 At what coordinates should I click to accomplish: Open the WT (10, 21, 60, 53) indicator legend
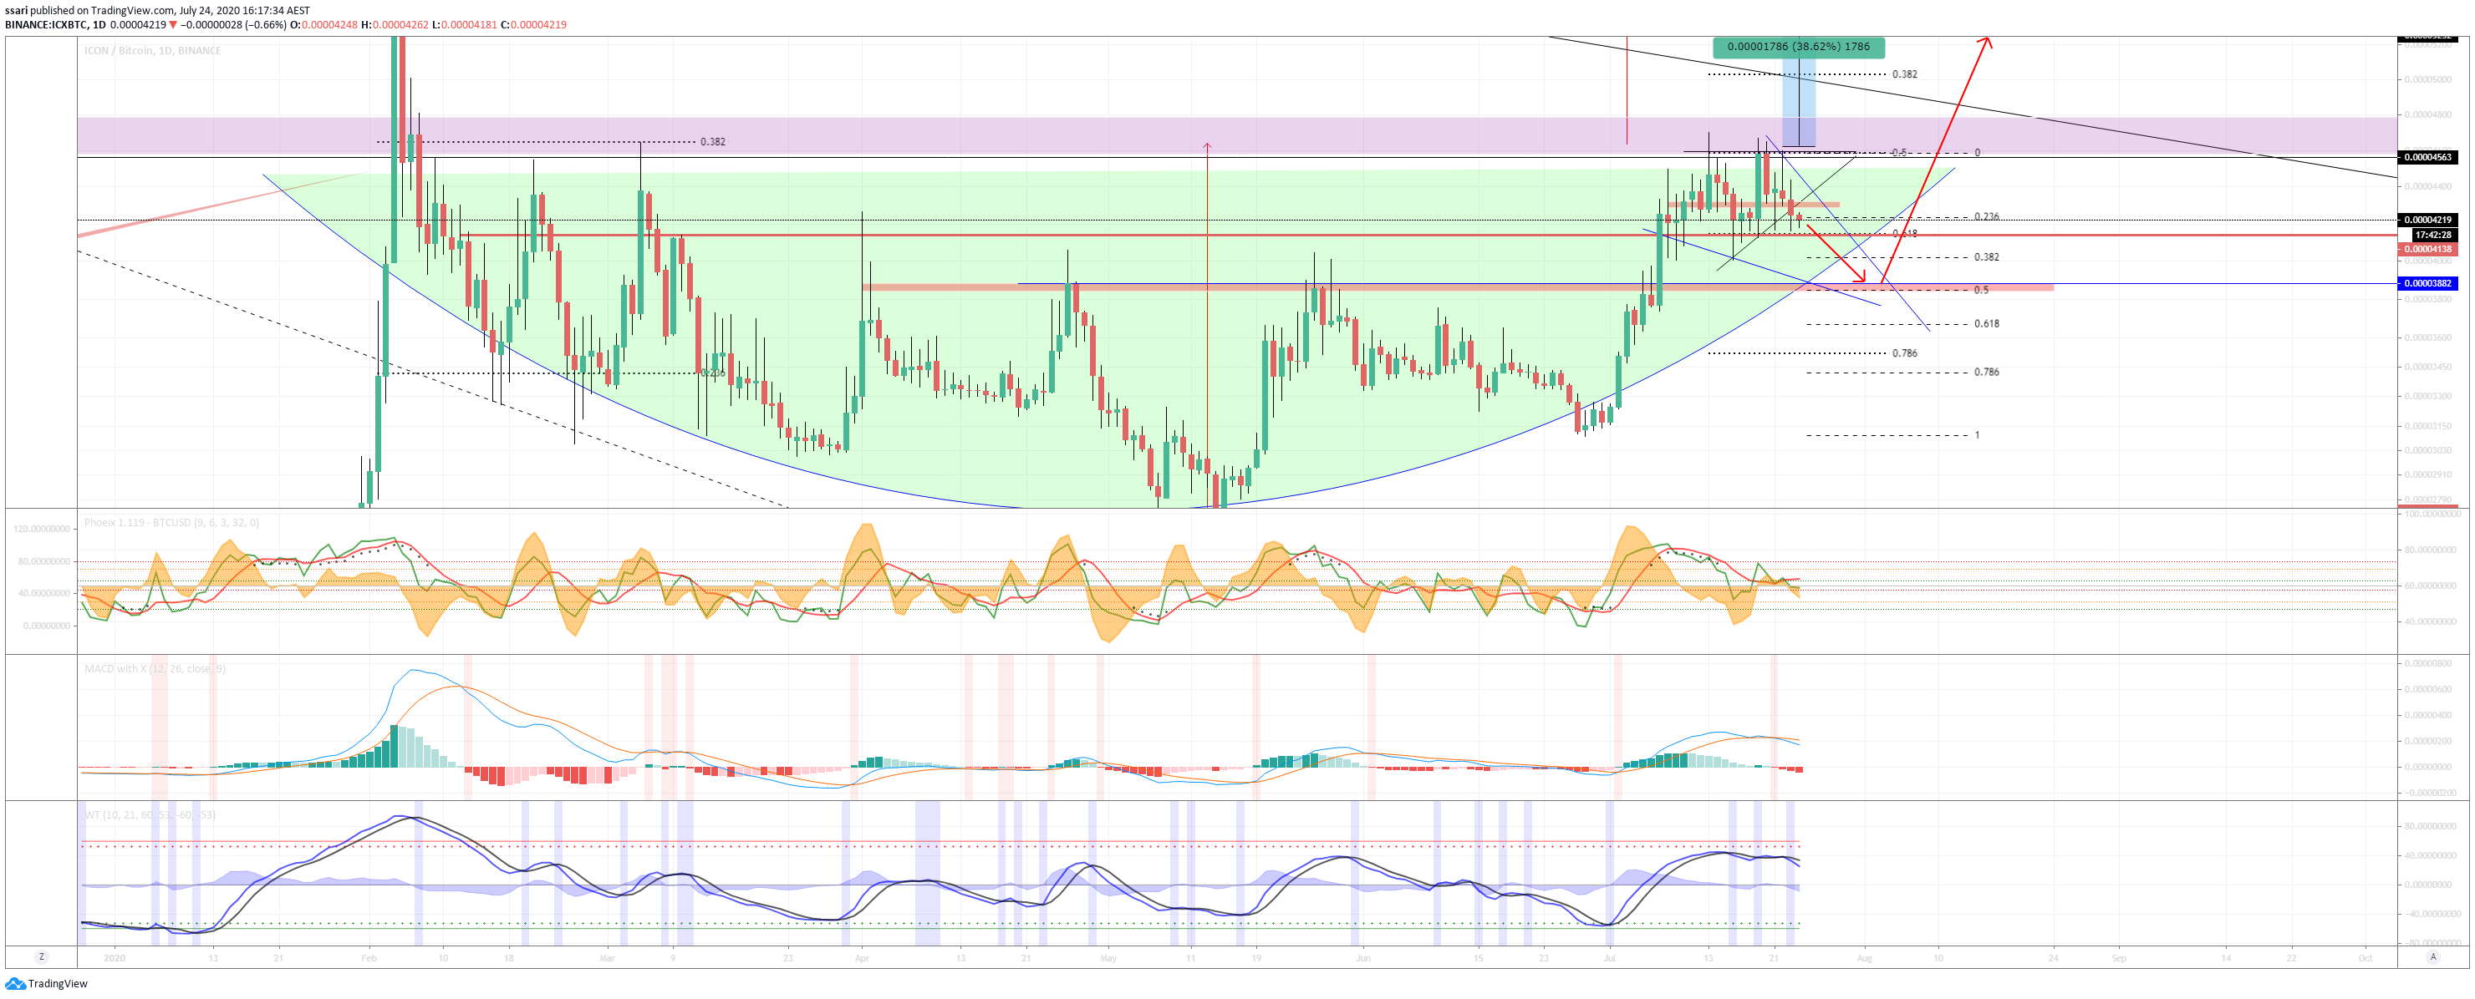click(149, 814)
